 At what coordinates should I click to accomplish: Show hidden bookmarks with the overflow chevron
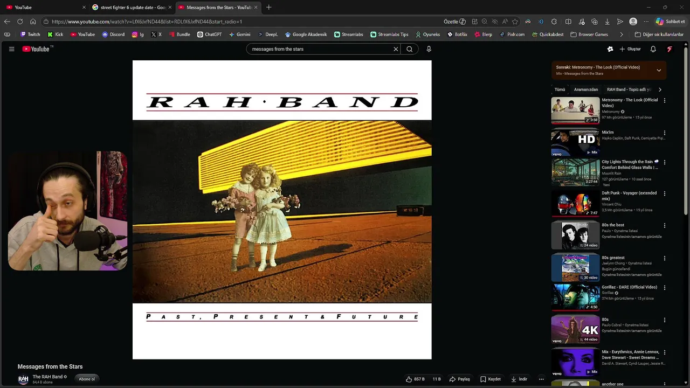point(622,34)
